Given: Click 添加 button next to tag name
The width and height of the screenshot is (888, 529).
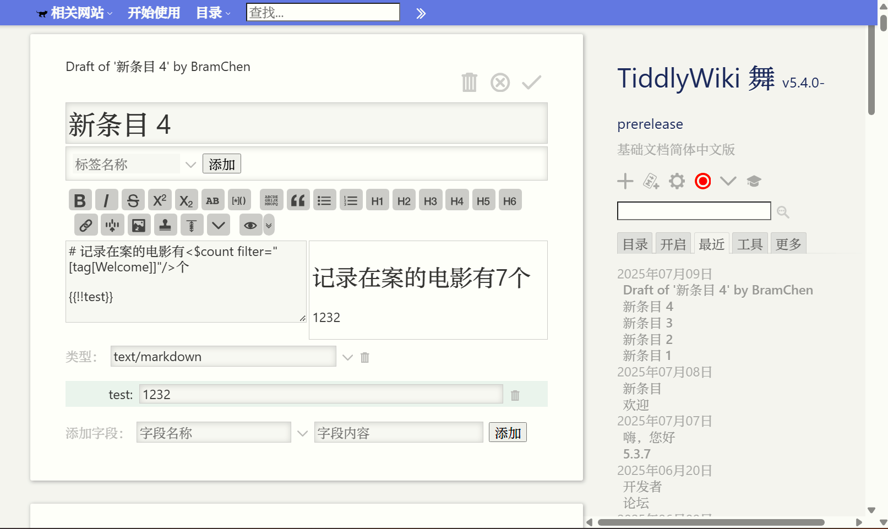Looking at the screenshot, I should click(222, 164).
